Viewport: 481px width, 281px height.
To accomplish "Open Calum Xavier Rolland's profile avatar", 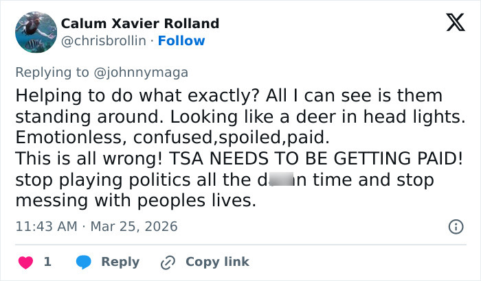I will 35,32.
